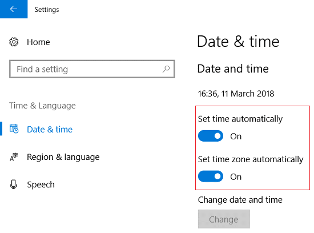
Task: Click the 16:36, 11 March 2018 text
Action: [236, 94]
